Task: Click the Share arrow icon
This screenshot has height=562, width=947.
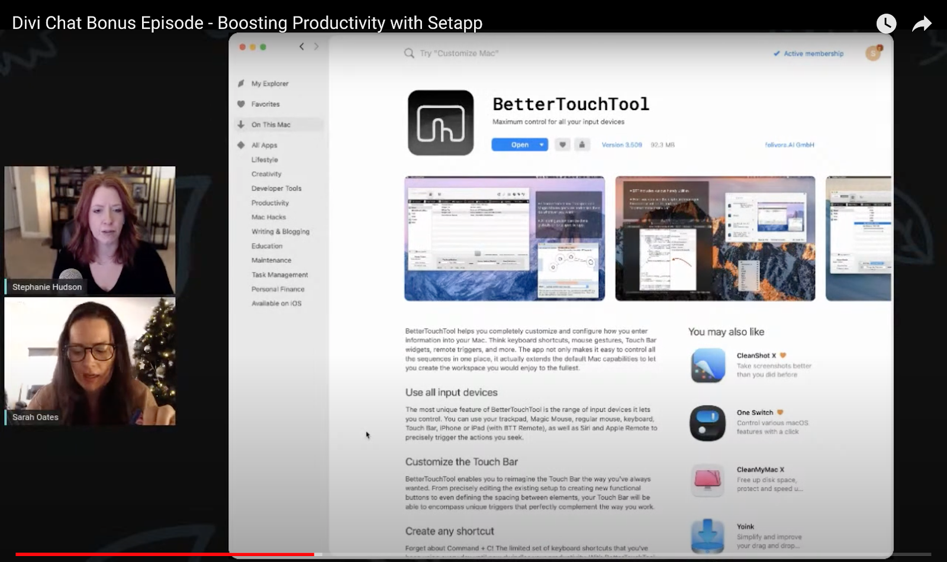Action: point(922,24)
